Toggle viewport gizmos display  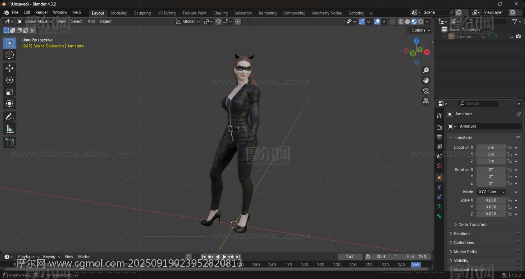362,21
